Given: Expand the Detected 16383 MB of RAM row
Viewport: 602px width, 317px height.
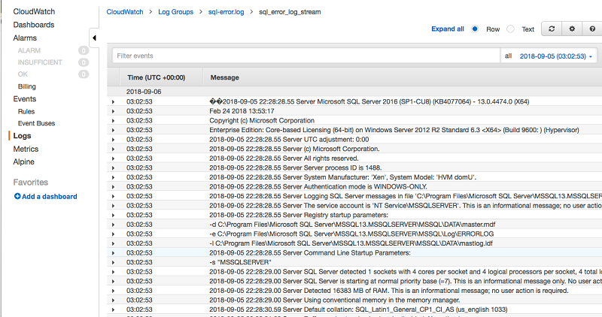Looking at the screenshot, I should (x=113, y=291).
